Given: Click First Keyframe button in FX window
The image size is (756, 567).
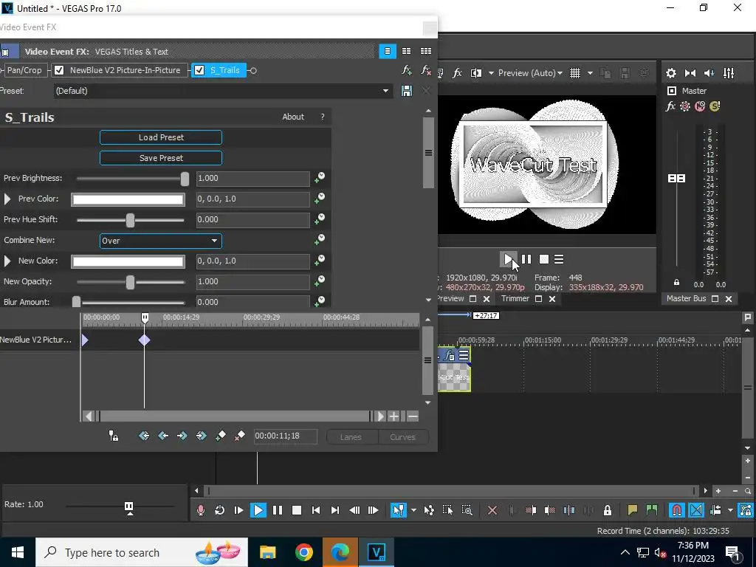Looking at the screenshot, I should click(144, 436).
